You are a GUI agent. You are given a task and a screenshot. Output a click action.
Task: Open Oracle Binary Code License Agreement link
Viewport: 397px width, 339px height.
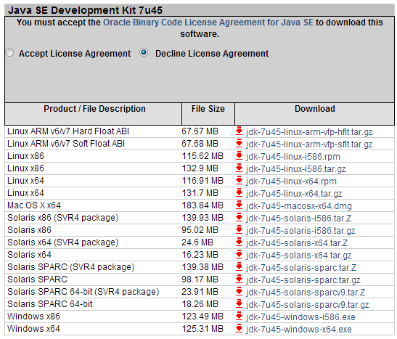click(208, 23)
